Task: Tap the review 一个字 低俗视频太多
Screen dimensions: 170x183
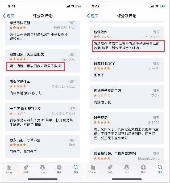Action: tap(43, 117)
